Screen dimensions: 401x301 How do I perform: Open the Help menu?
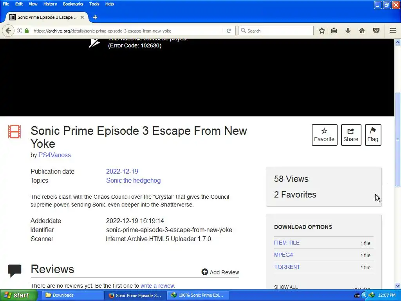(x=110, y=4)
